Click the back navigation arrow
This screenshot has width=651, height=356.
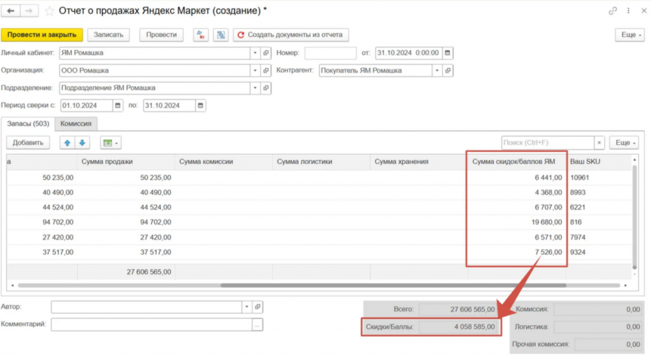pos(11,11)
